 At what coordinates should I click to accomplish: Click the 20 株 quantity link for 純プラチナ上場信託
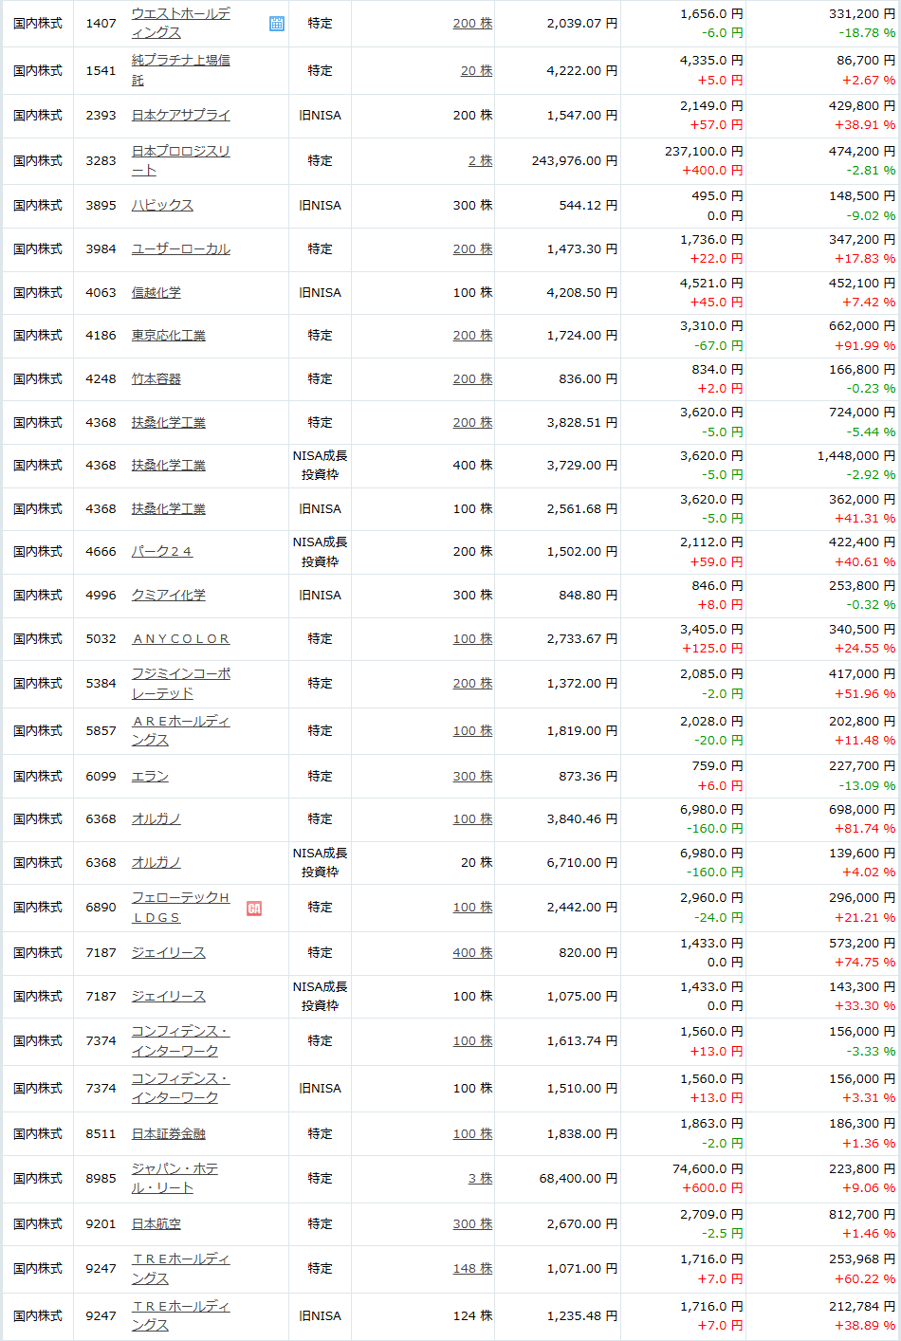point(476,70)
